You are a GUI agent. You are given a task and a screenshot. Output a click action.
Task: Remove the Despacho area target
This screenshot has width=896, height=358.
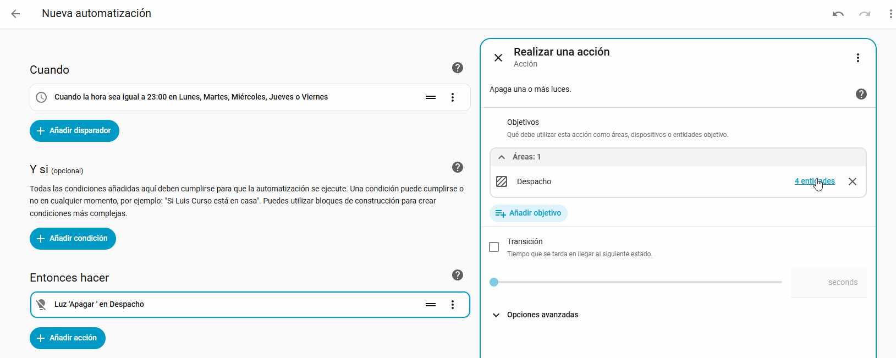click(x=852, y=181)
